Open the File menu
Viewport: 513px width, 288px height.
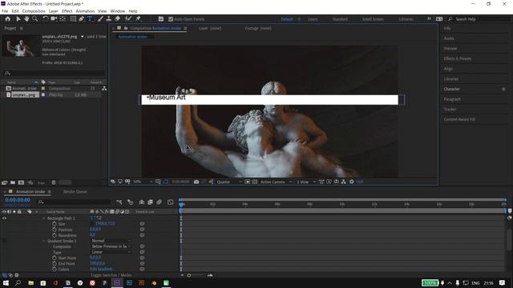5,11
